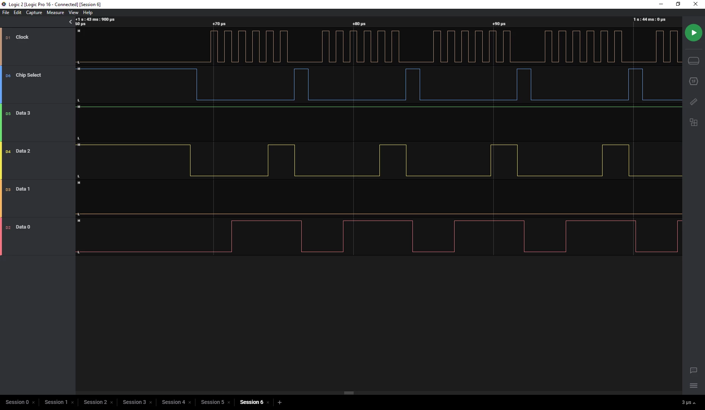Open the View menu
This screenshot has width=705, height=410.
(x=73, y=13)
